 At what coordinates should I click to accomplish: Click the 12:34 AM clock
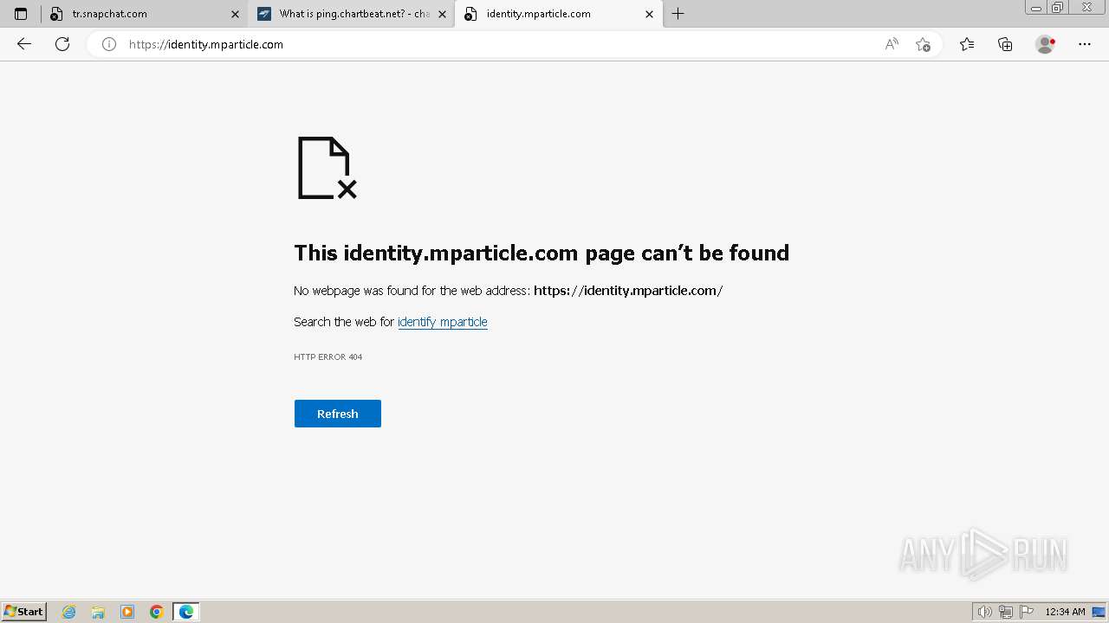(1065, 612)
